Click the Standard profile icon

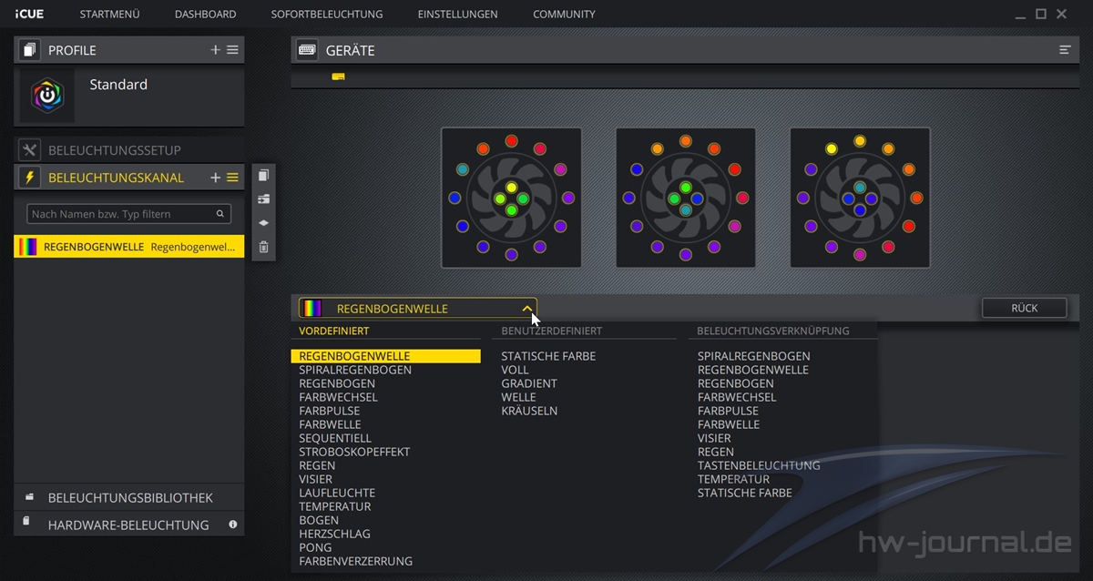46,95
